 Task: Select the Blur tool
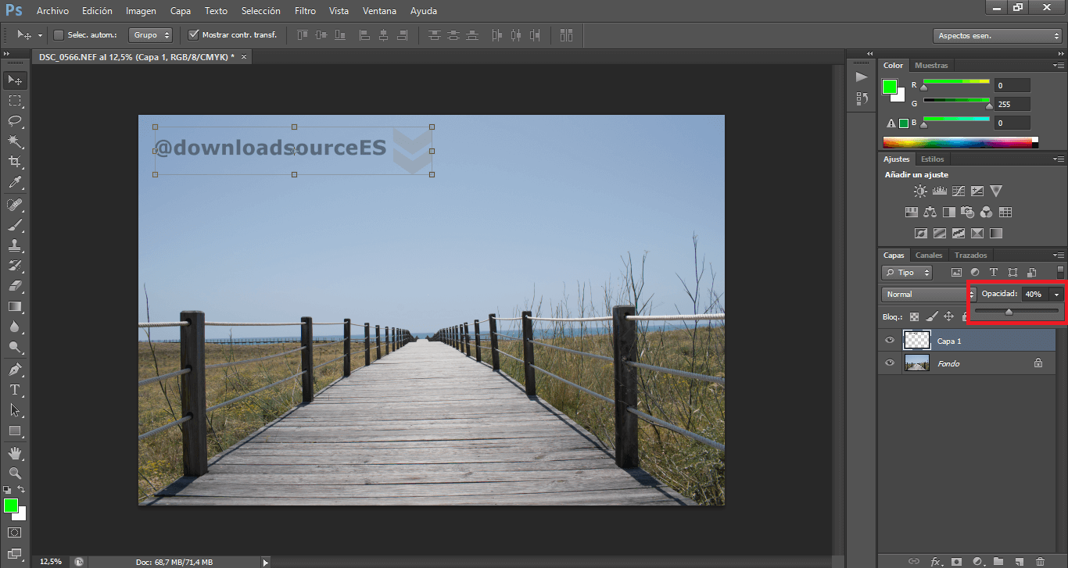tap(15, 327)
